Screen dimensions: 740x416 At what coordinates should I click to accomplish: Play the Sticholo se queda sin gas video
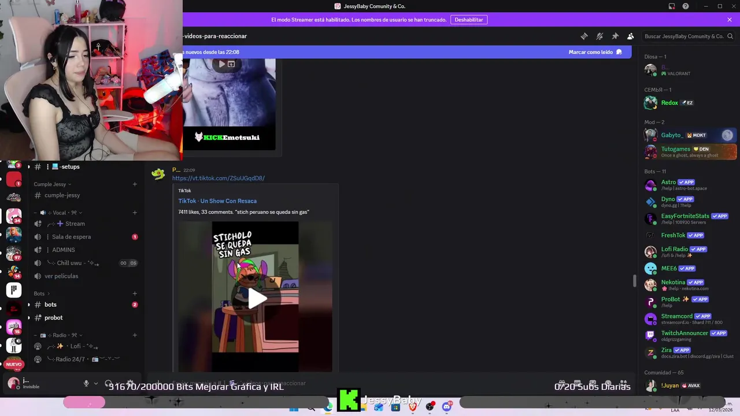click(x=256, y=298)
